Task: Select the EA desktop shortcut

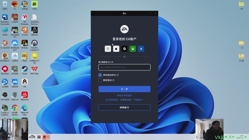Action: (15, 5)
